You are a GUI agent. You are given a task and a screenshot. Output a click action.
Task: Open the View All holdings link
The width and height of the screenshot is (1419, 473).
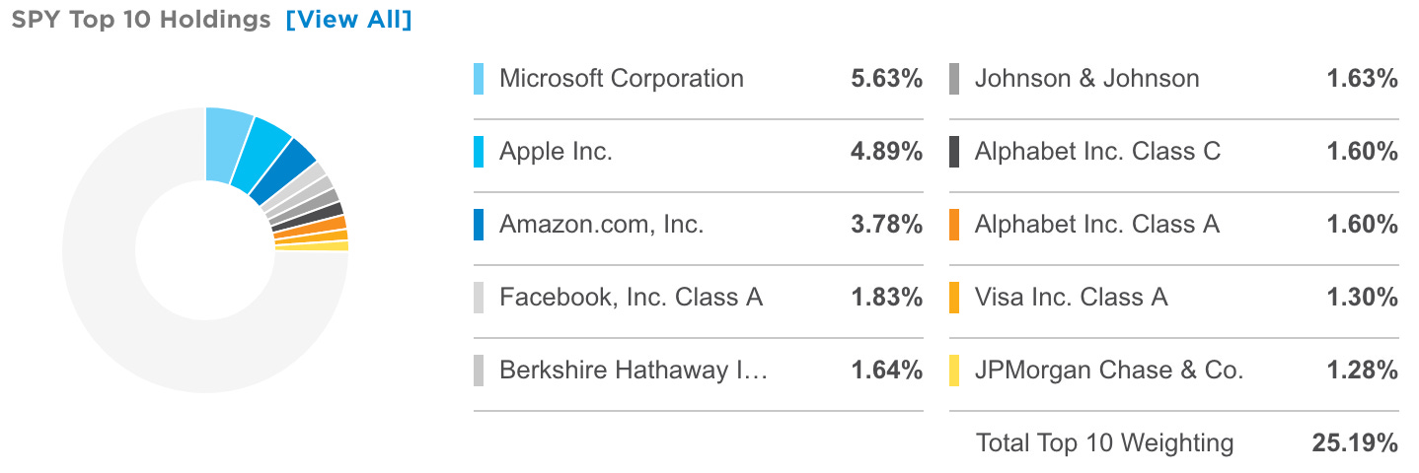[348, 20]
